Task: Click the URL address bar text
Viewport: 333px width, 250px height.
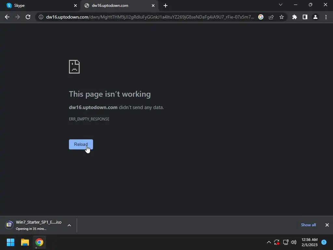Action: [150, 17]
